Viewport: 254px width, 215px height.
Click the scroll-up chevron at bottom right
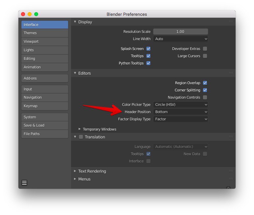click(228, 187)
